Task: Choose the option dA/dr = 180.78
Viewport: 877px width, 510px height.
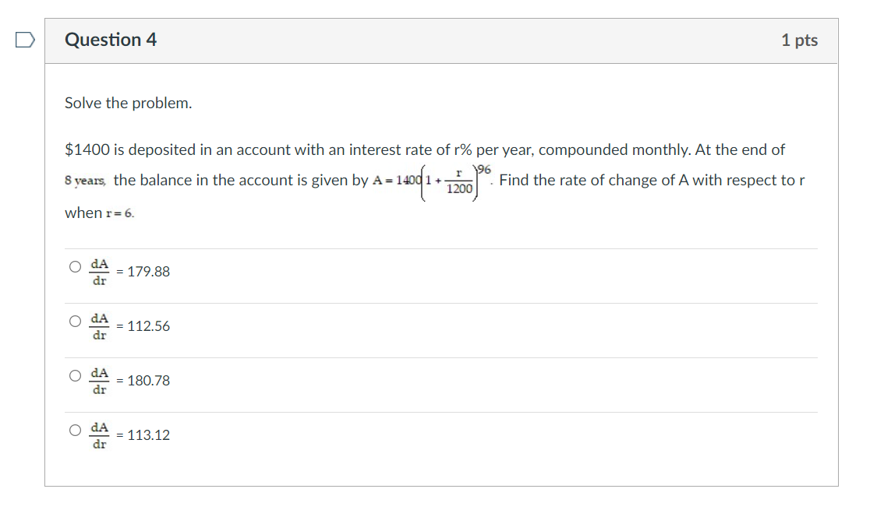Action: 75,376
